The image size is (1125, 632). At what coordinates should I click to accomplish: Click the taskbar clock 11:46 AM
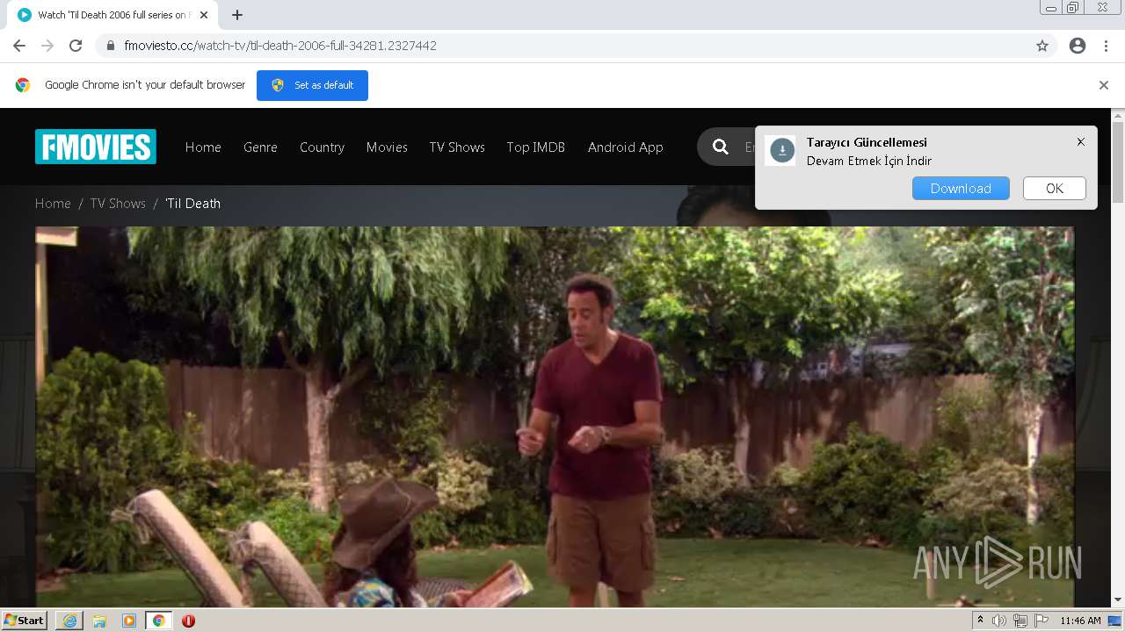pyautogui.click(x=1080, y=621)
